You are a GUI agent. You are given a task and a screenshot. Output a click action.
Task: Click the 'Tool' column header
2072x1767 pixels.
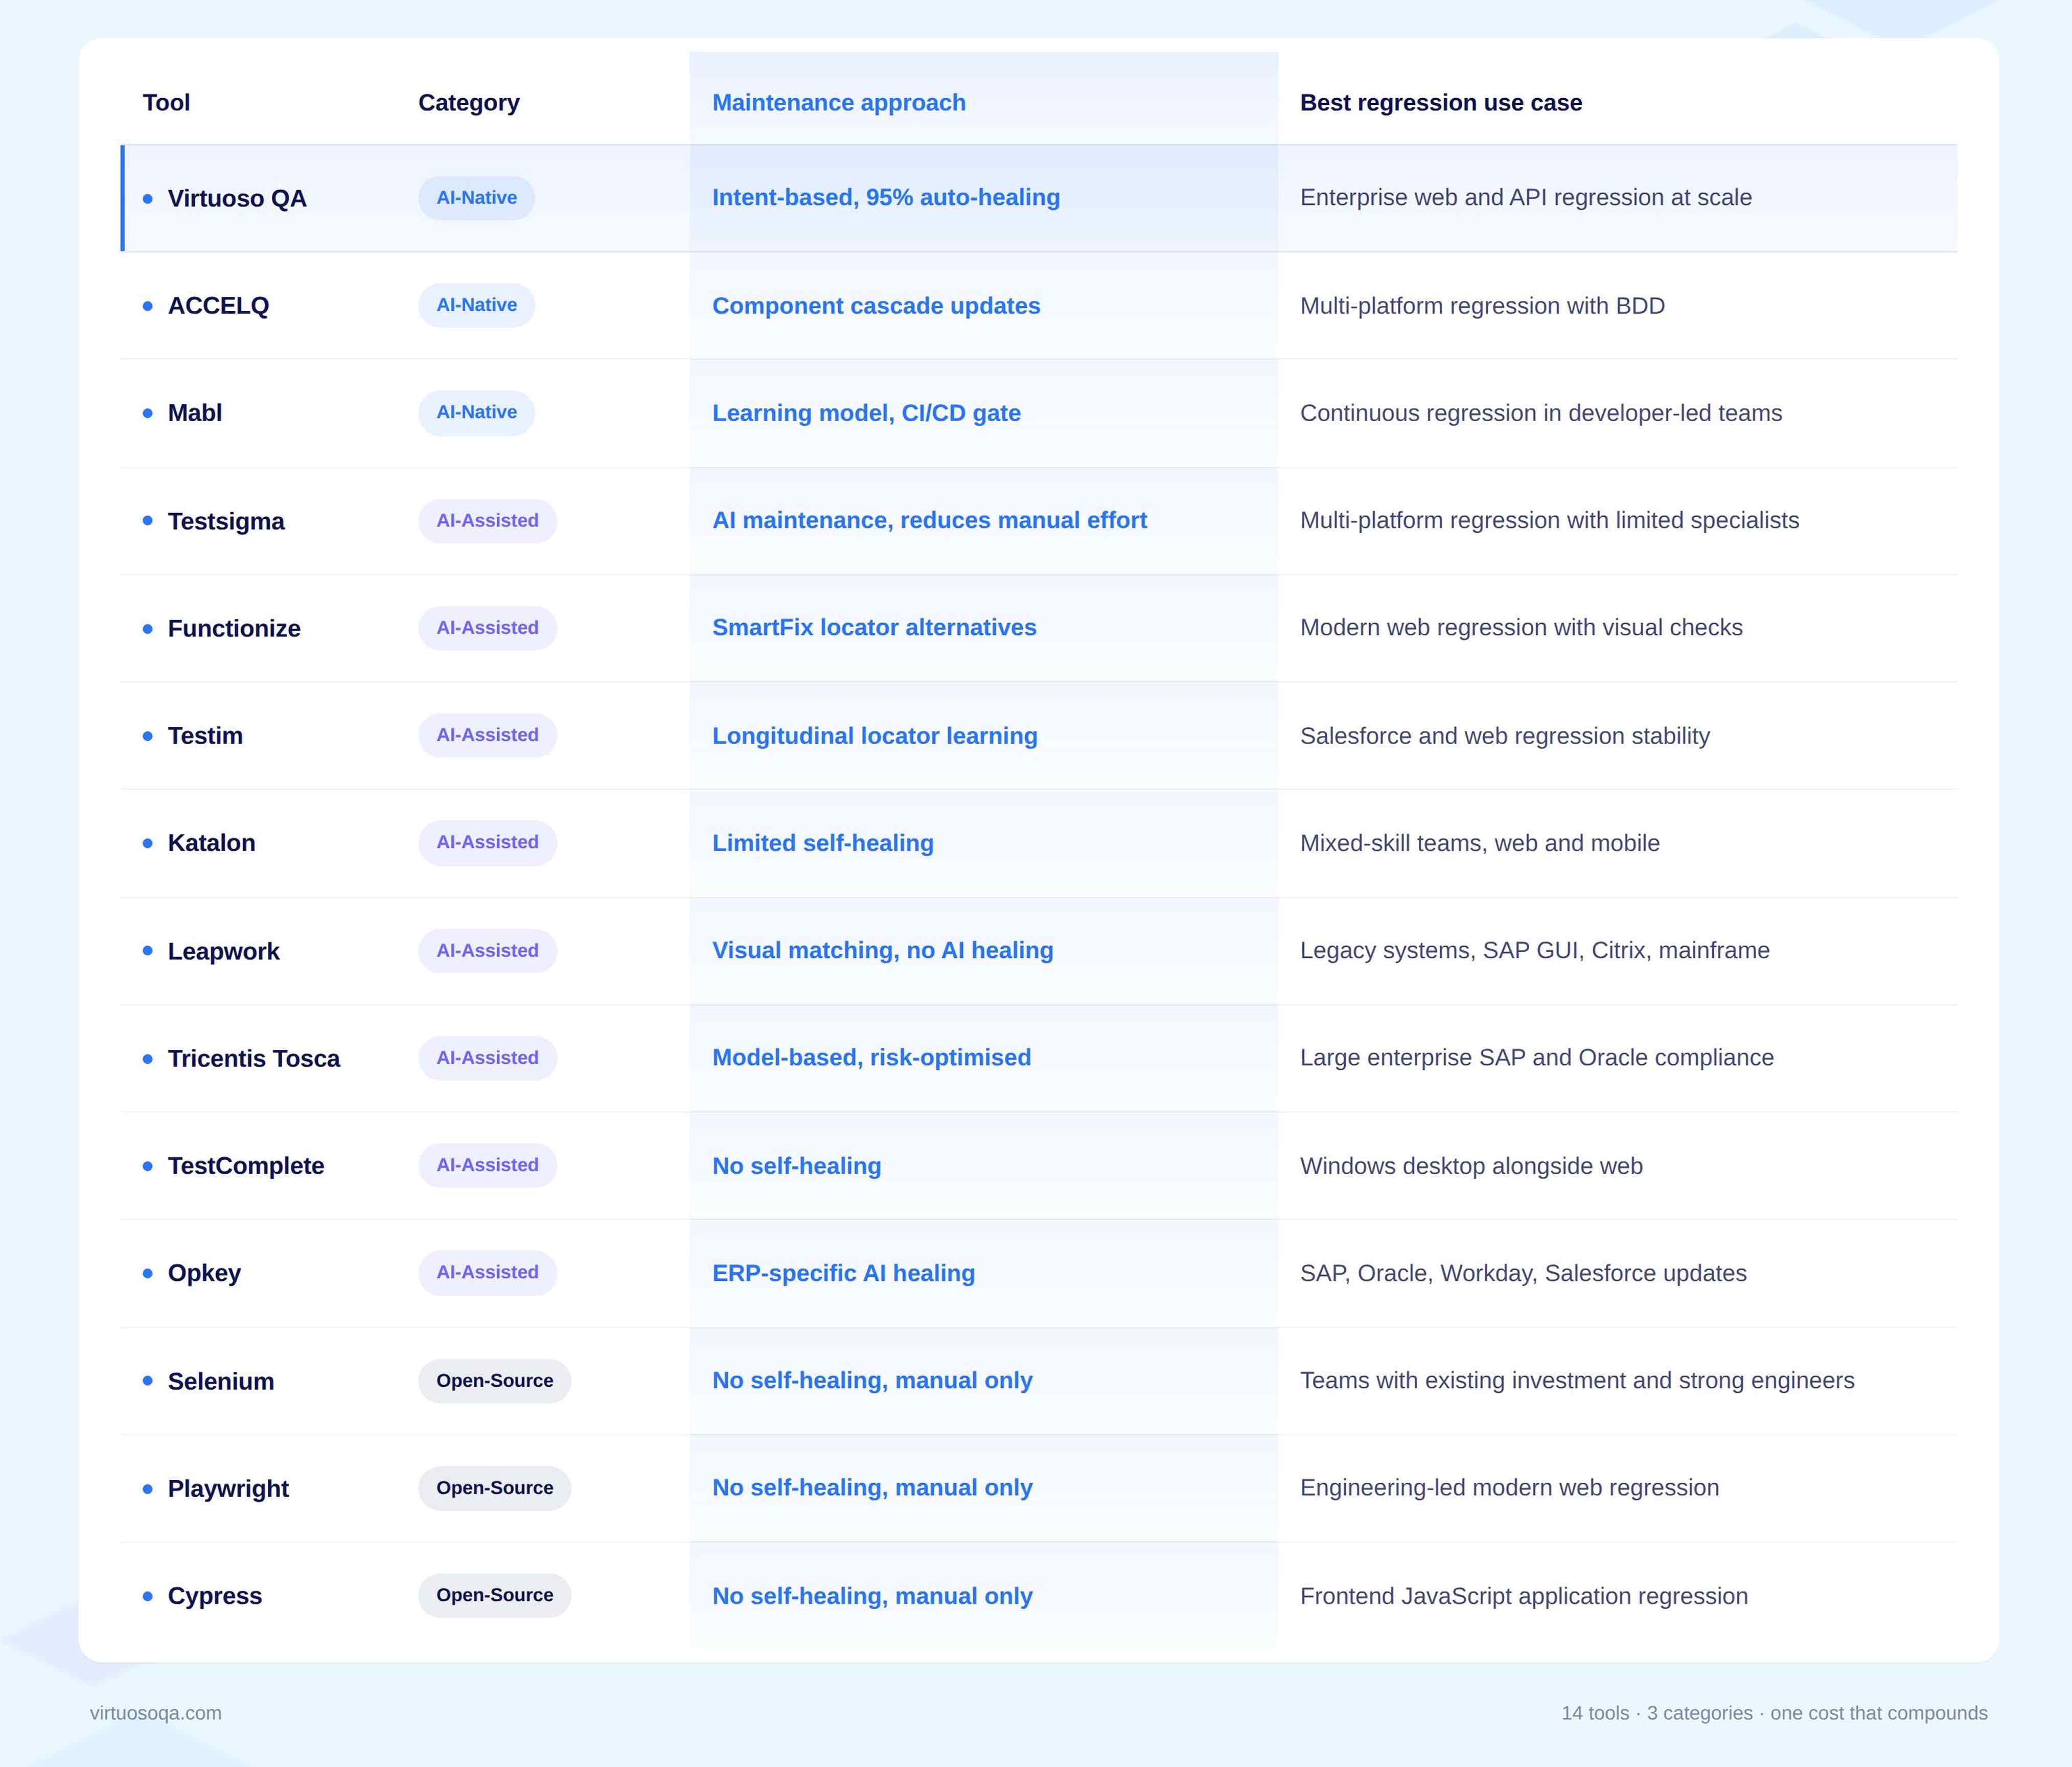[x=166, y=103]
